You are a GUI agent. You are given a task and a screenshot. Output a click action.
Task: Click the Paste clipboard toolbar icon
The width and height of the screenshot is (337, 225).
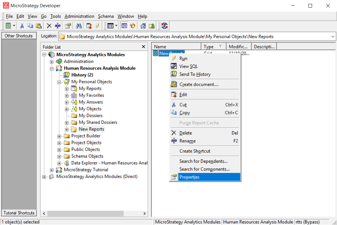[39, 26]
